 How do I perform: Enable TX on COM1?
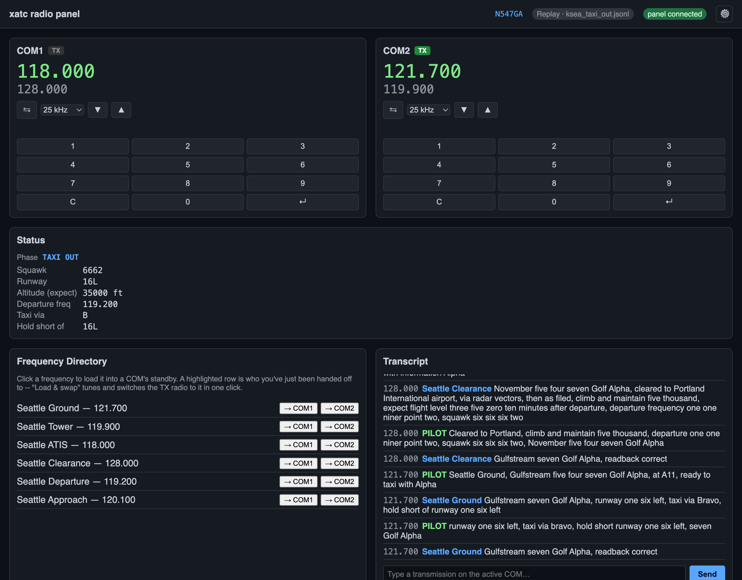click(56, 51)
